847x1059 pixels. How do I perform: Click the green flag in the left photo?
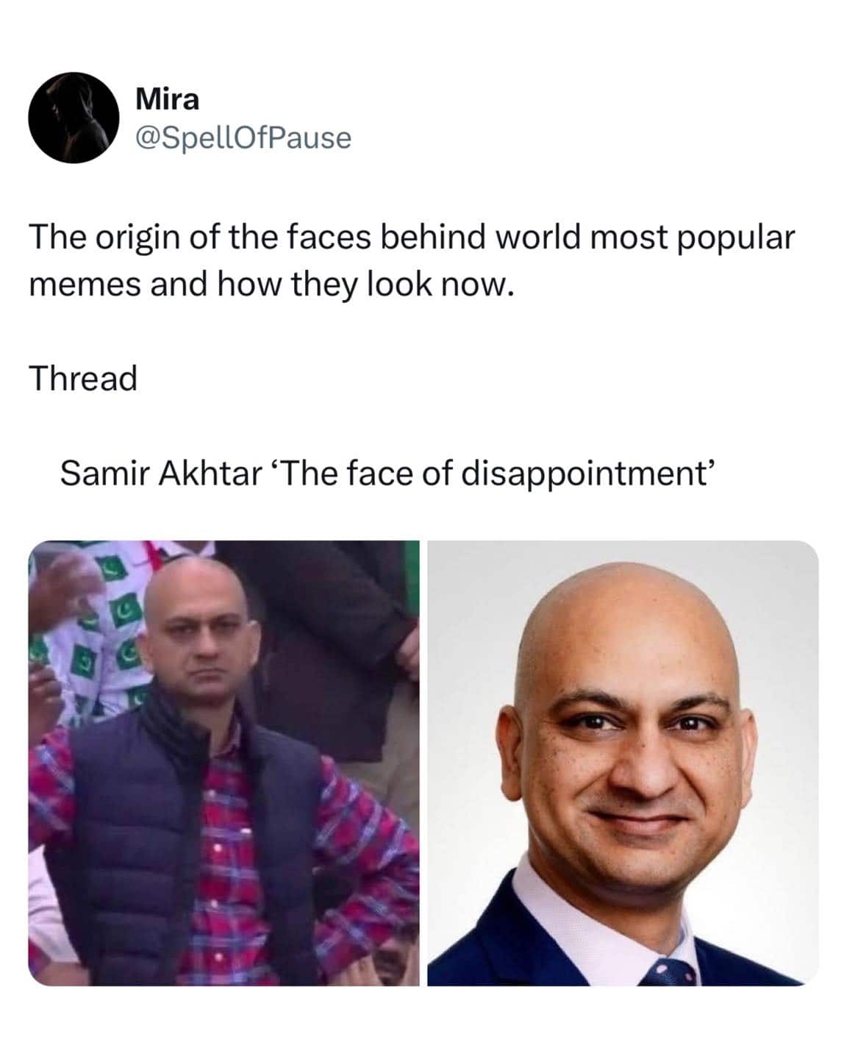click(120, 610)
